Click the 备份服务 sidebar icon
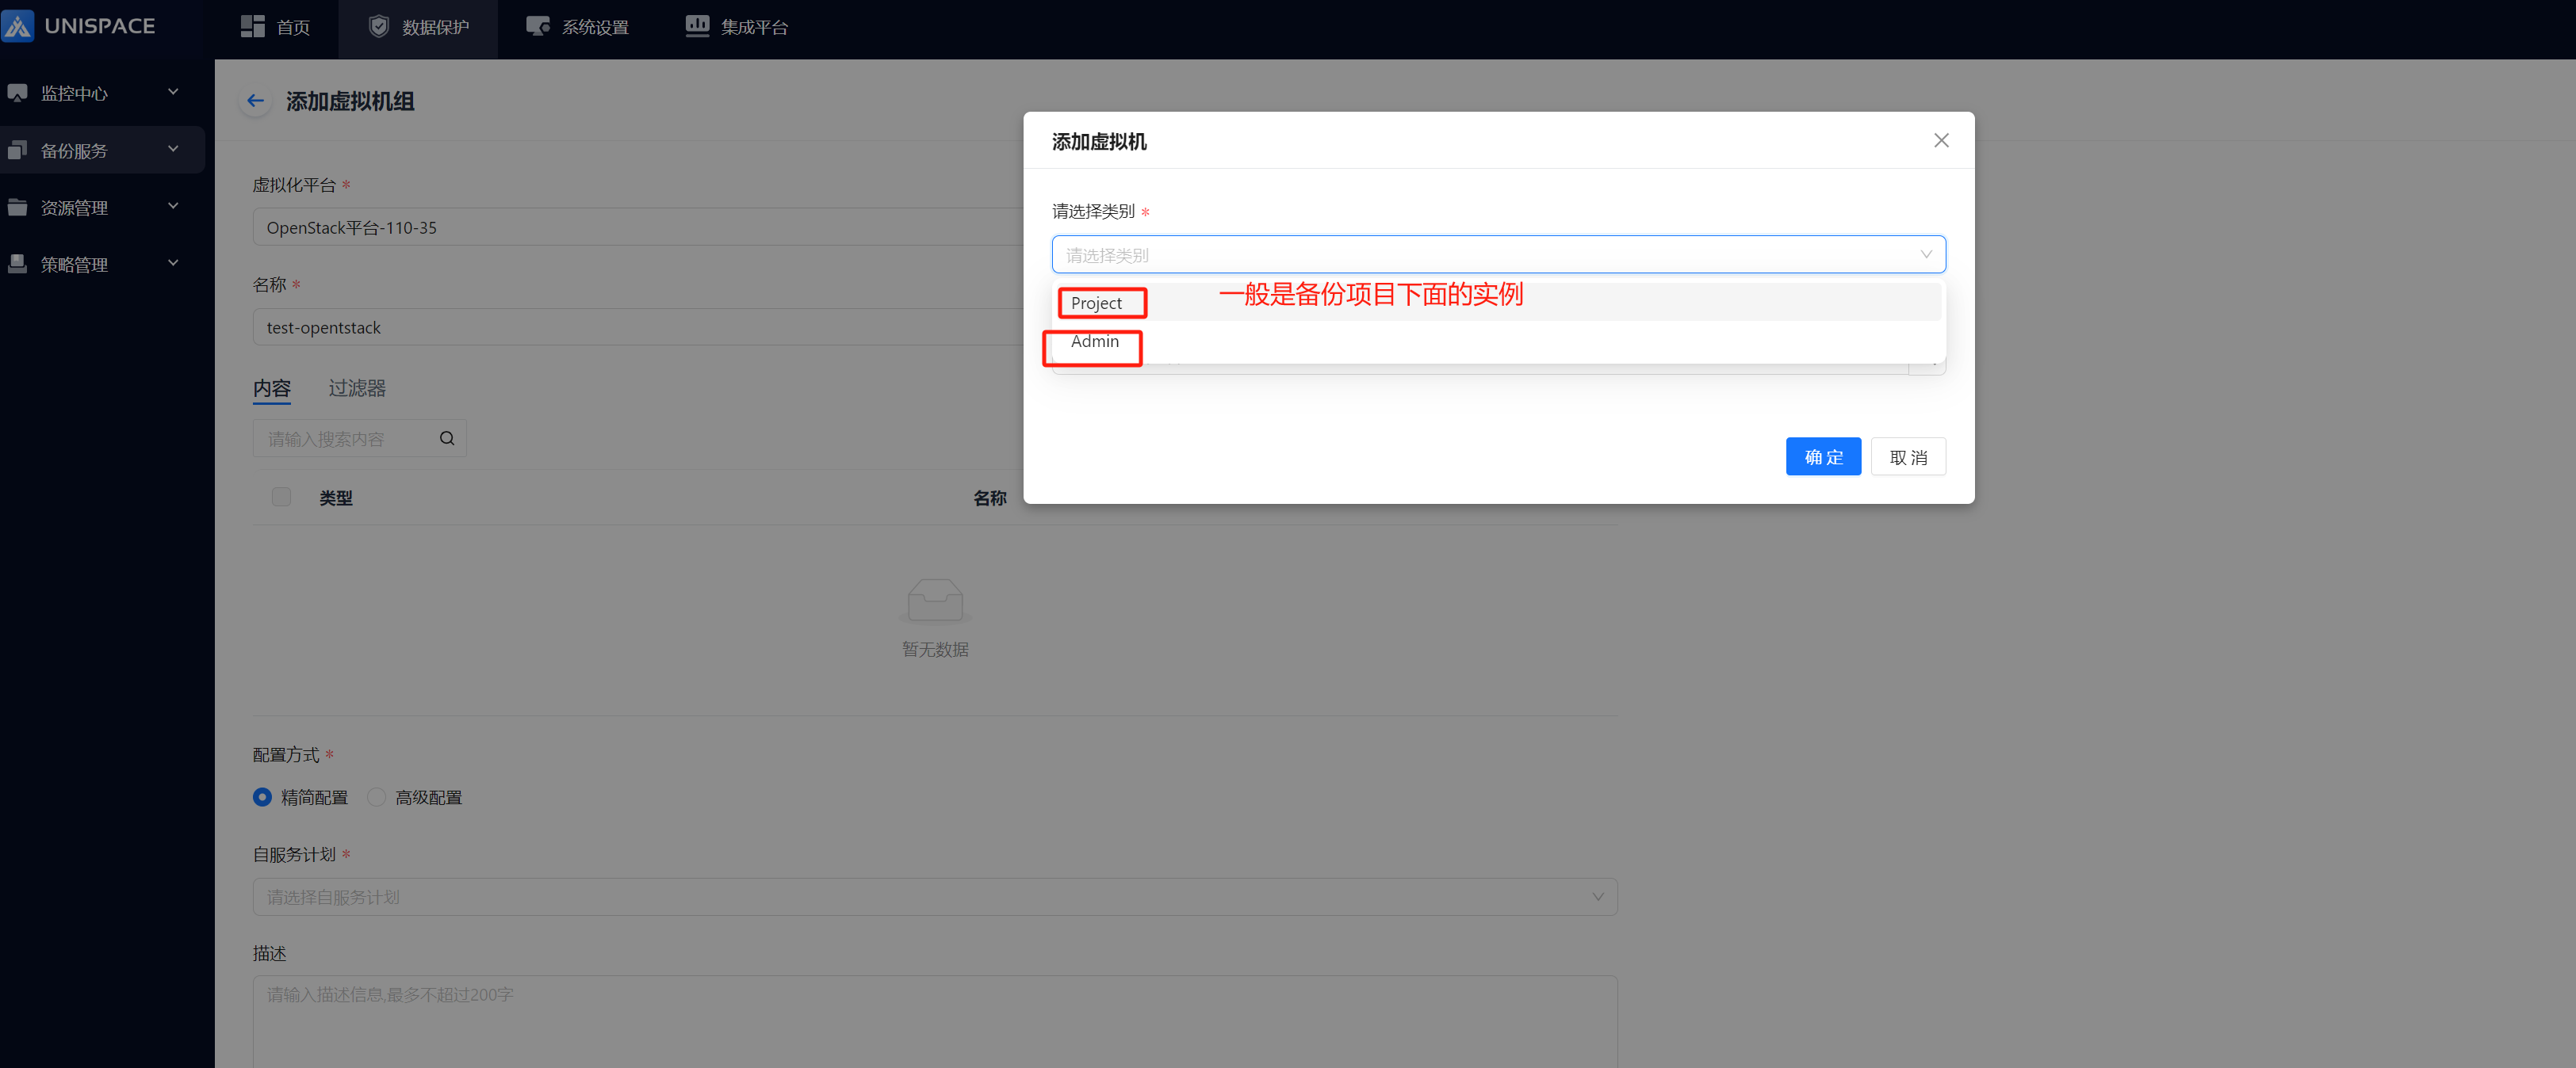Image resolution: width=2576 pixels, height=1068 pixels. point(17,151)
